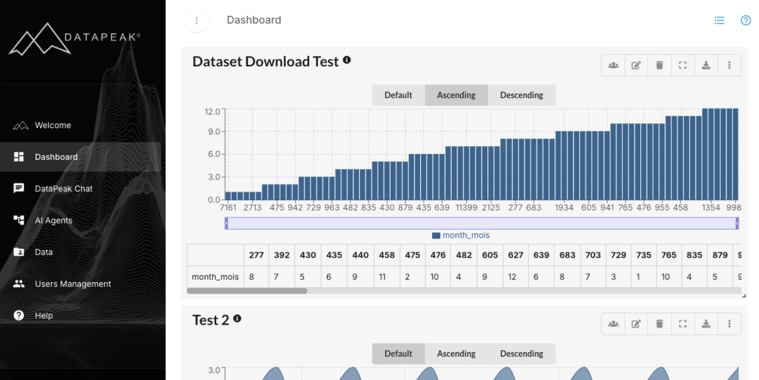Go to Users Management page
The height and width of the screenshot is (380, 759).
click(73, 284)
